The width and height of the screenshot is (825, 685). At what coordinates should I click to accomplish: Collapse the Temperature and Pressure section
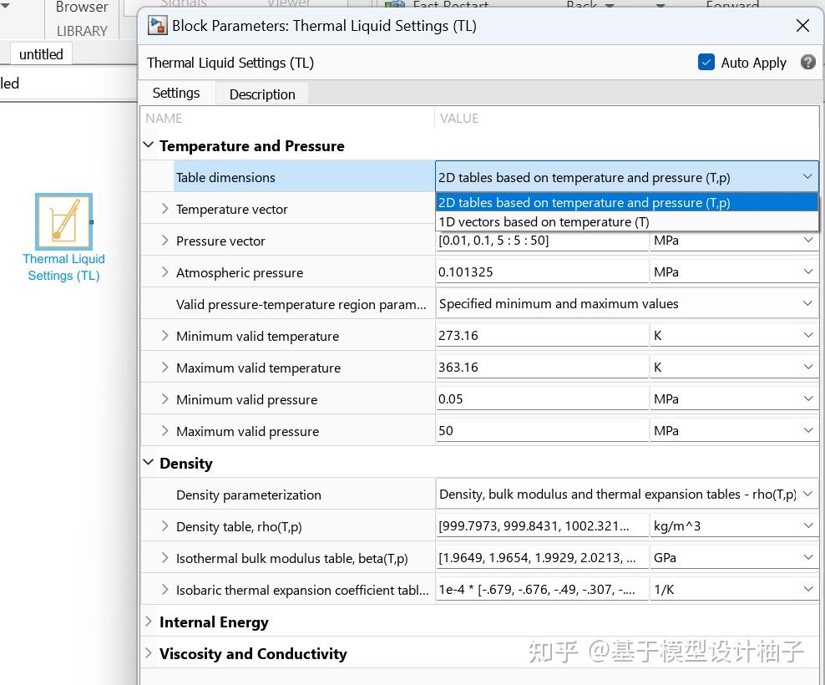[x=149, y=145]
